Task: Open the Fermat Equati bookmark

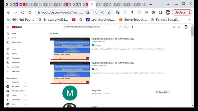Action: 166,19
